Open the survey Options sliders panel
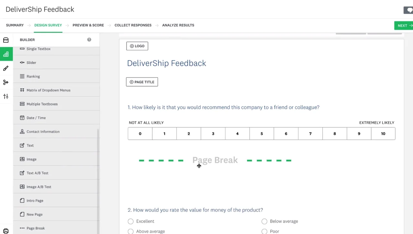413x234 pixels. [6, 96]
